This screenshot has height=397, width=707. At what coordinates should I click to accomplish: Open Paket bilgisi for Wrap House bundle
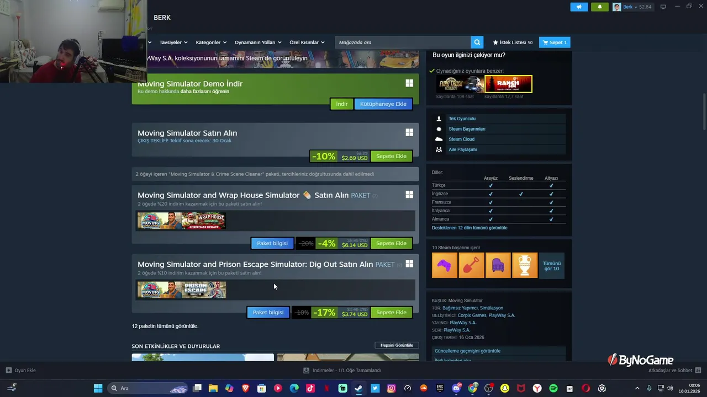click(x=272, y=243)
